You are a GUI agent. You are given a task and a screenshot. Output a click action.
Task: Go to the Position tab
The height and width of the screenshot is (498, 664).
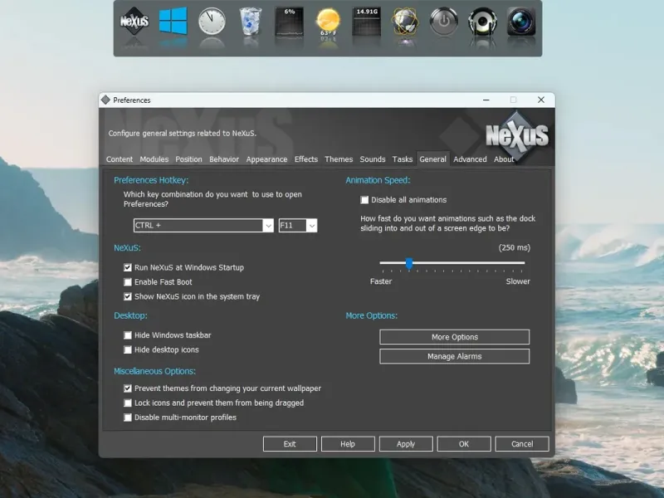pos(189,159)
